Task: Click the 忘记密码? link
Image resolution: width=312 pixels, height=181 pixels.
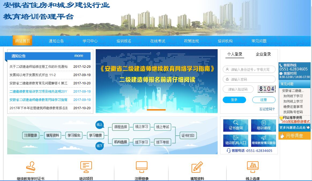Action: point(267,109)
